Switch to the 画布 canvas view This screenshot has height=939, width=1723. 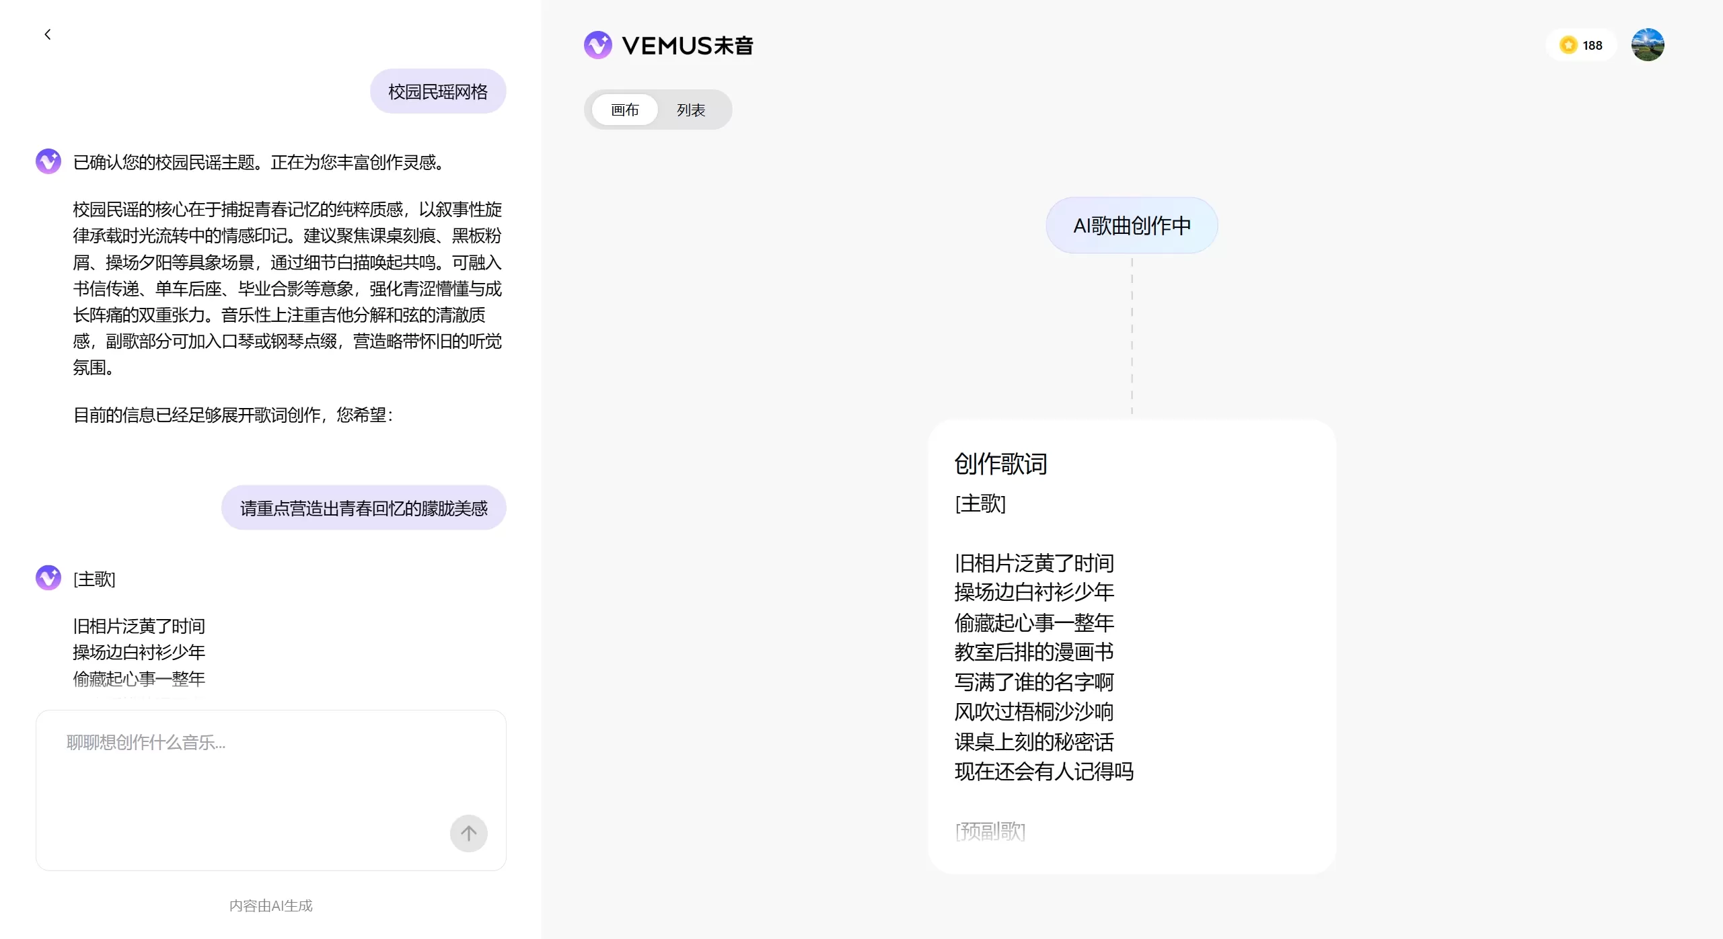point(624,110)
